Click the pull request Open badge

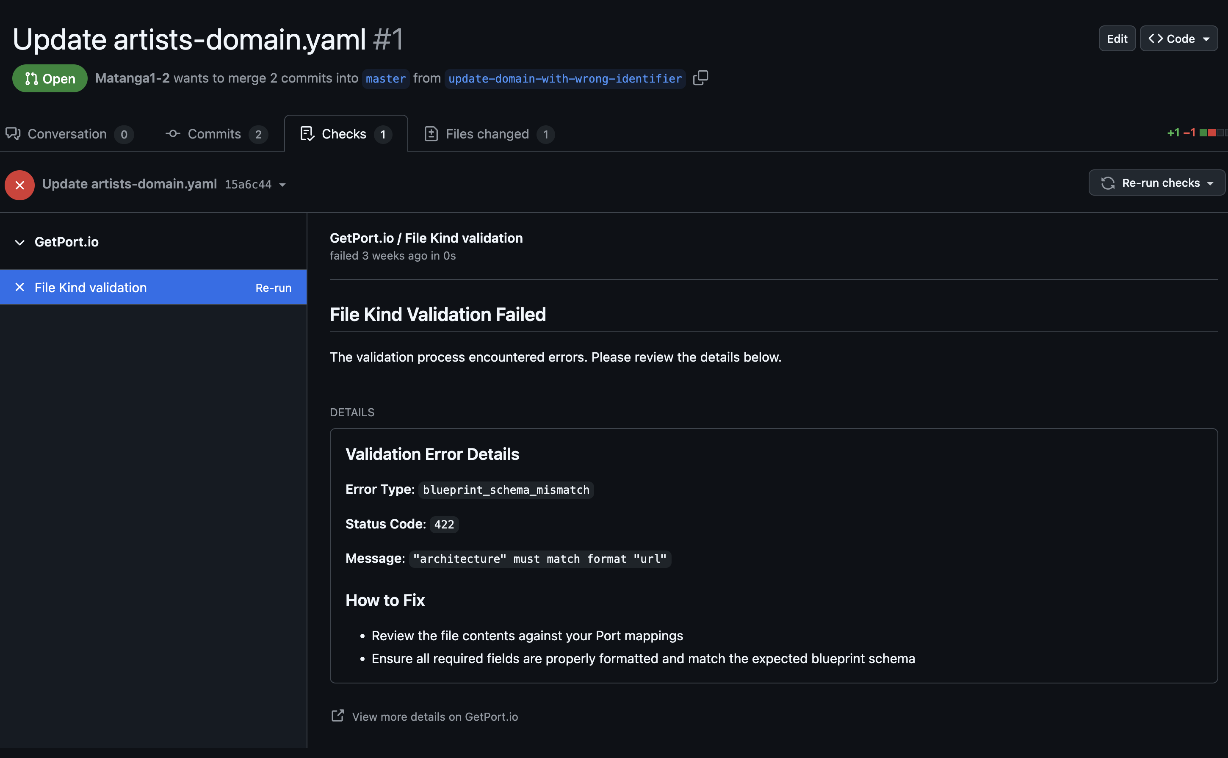tap(50, 78)
